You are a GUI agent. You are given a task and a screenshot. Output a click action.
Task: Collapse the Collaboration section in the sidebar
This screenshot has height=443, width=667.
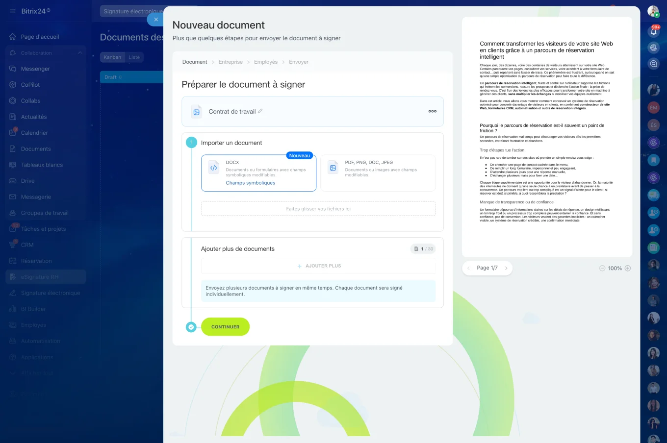click(80, 53)
